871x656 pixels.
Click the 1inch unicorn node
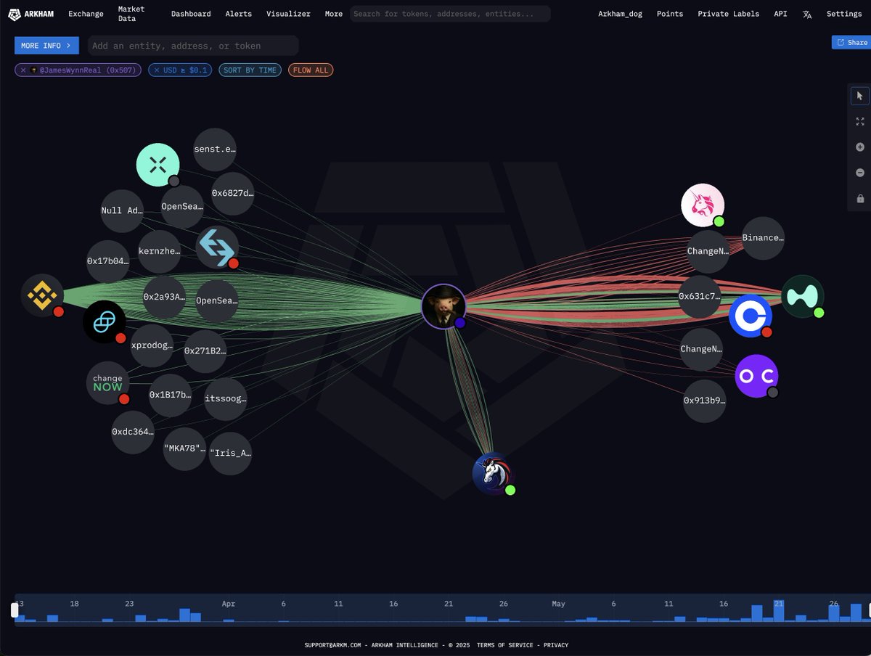494,473
